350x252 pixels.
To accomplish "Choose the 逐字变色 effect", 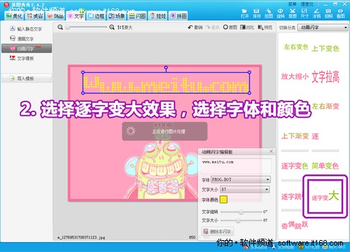I will click(x=295, y=166).
